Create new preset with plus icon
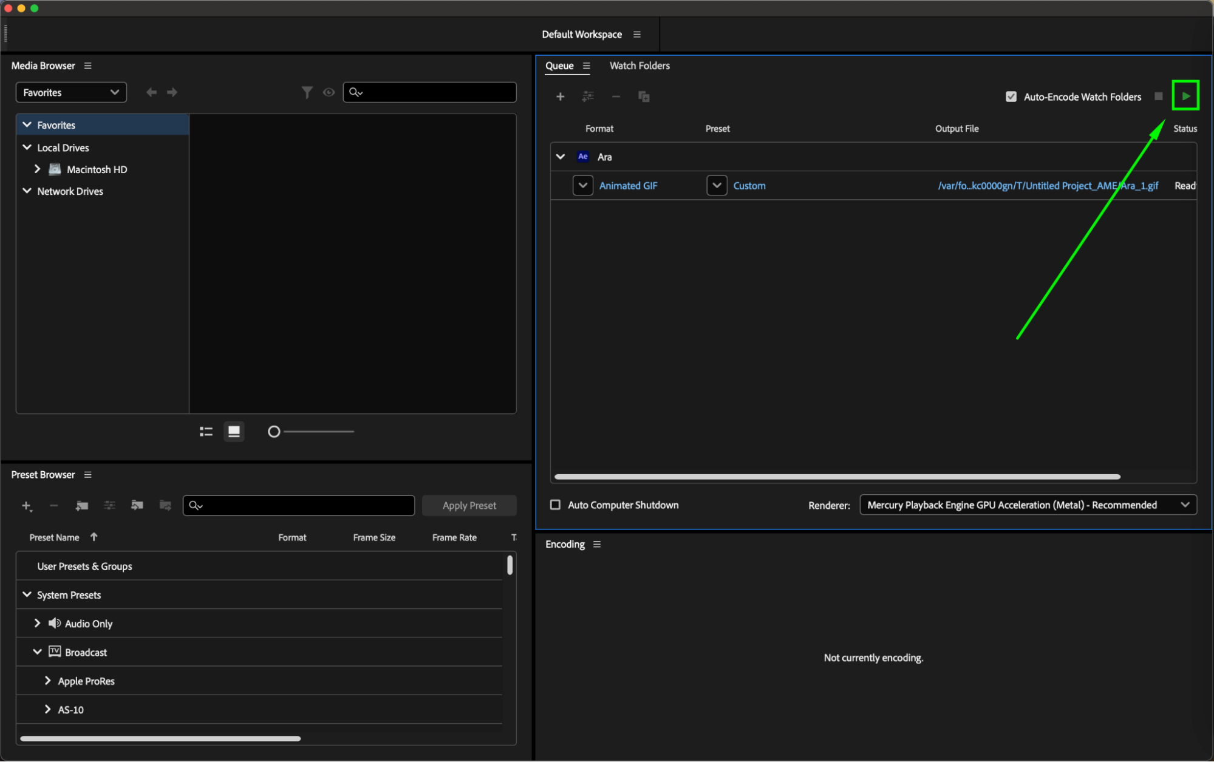1214x762 pixels. 27,506
